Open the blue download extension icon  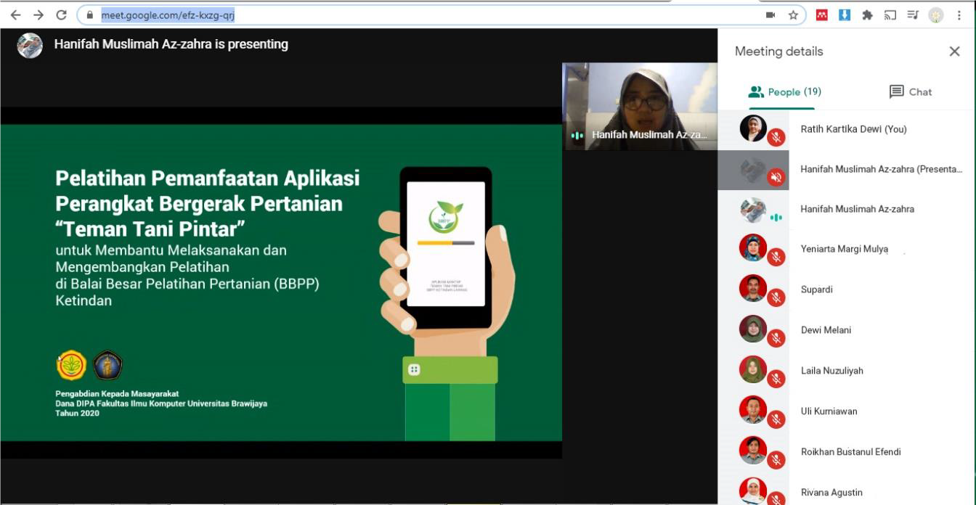click(x=844, y=15)
